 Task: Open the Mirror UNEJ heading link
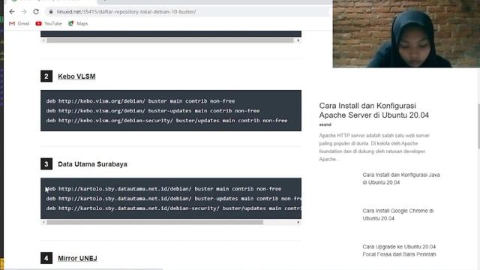(x=77, y=258)
